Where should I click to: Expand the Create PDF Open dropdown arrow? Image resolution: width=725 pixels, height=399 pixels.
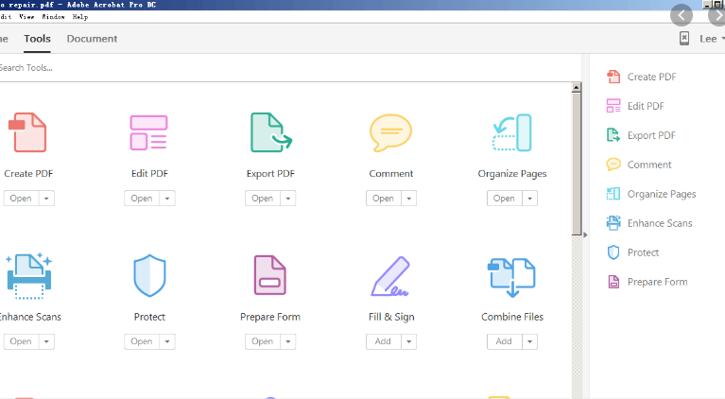click(46, 199)
